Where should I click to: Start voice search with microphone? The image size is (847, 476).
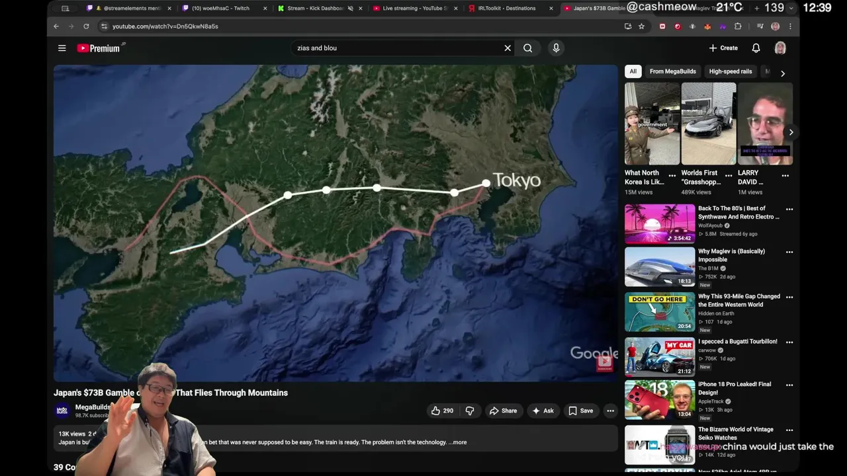pyautogui.click(x=556, y=48)
